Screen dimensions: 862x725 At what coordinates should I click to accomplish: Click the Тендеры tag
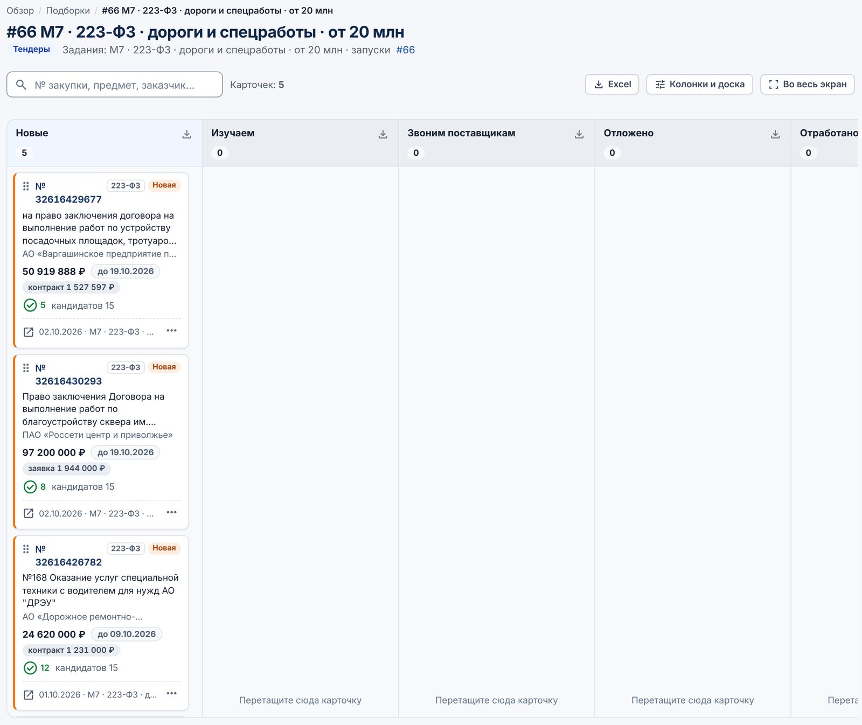tap(31, 49)
